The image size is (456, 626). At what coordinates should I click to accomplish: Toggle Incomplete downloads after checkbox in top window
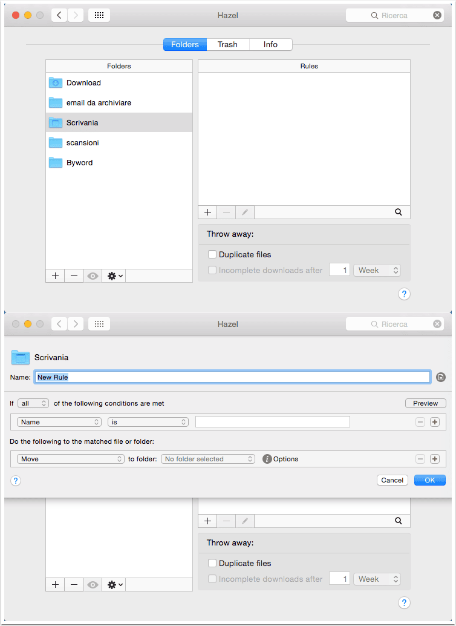tap(212, 270)
